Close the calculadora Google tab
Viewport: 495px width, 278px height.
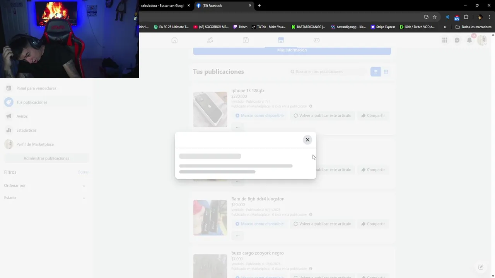click(x=189, y=5)
